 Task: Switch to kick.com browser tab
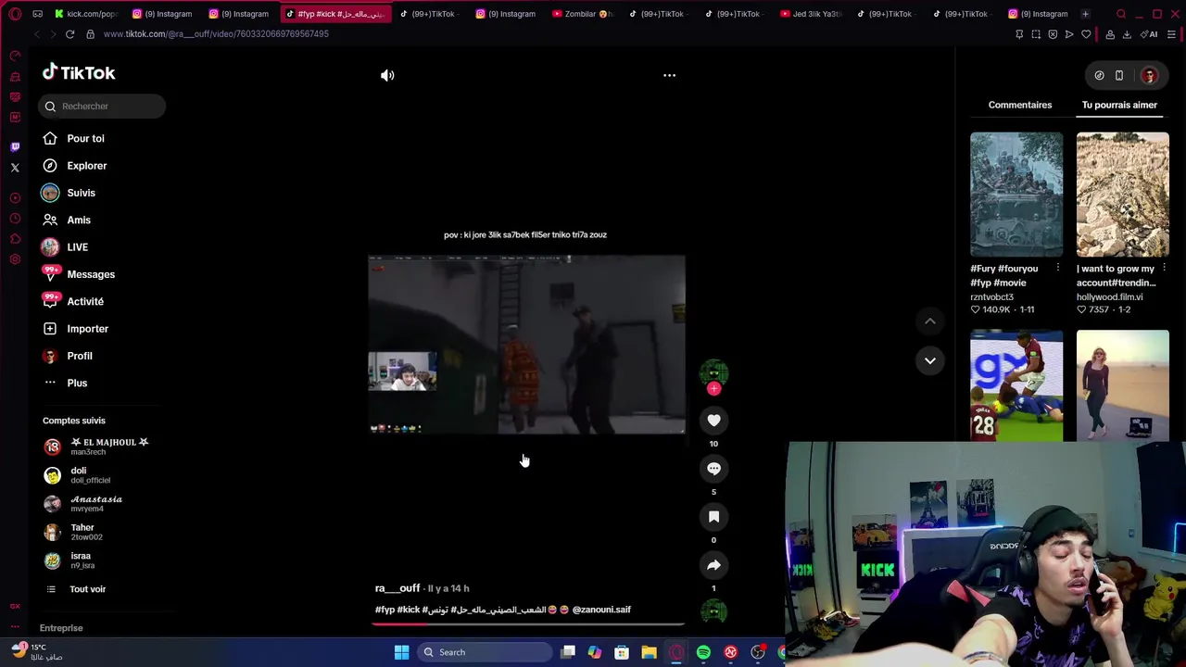[x=85, y=14]
